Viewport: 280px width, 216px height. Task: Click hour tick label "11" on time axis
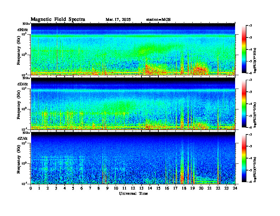pos(124,188)
